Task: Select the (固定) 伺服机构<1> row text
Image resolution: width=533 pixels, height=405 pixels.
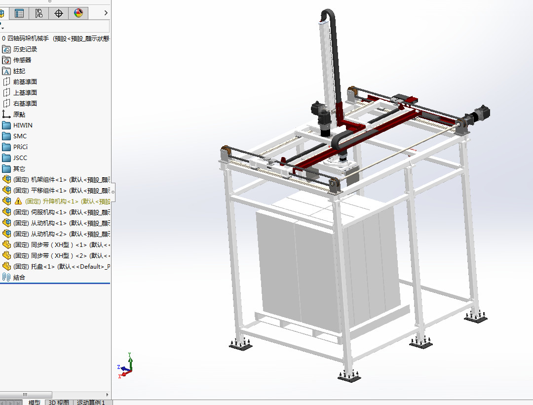Action: (62, 212)
